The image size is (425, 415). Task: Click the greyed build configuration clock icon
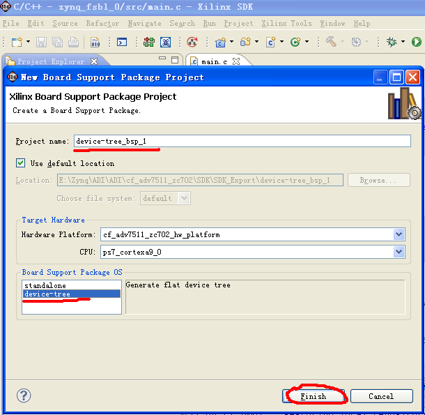coord(356,42)
